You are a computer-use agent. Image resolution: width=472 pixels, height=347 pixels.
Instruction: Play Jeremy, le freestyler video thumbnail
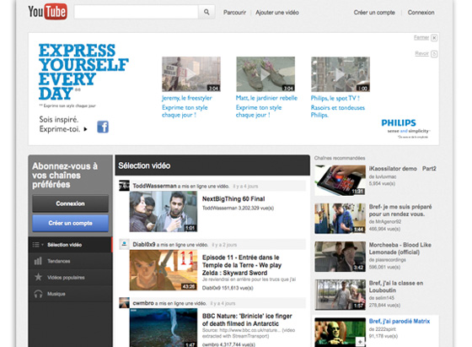pos(191,74)
